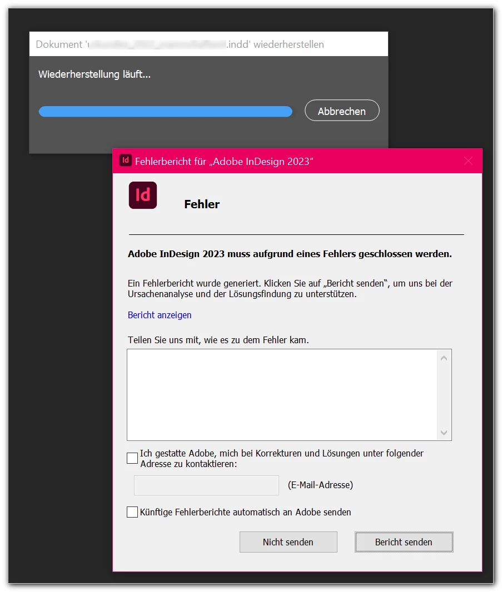
Task: Tick 'Künftige Fehlerberichte automatisch an Adobe senden'
Action: coord(132,513)
